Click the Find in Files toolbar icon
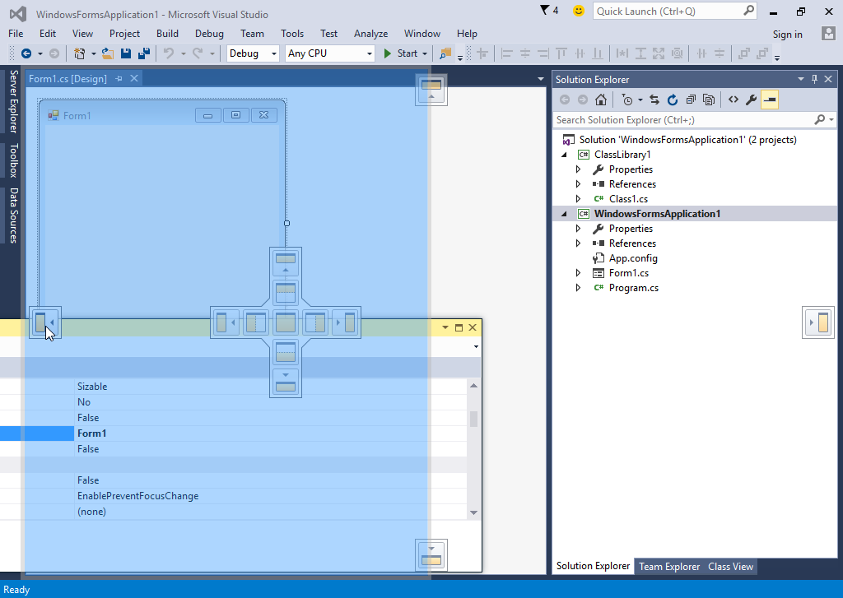The width and height of the screenshot is (843, 598). click(445, 53)
